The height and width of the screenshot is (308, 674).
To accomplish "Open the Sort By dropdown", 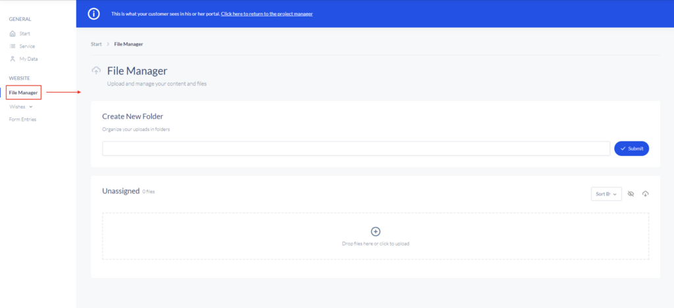I will click(606, 193).
